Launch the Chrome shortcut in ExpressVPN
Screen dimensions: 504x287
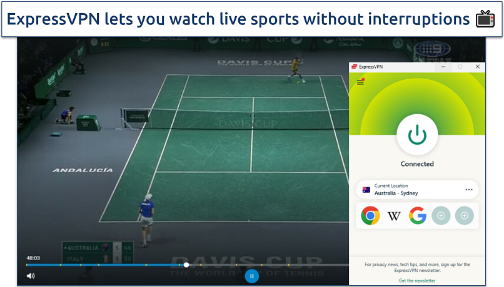(370, 215)
